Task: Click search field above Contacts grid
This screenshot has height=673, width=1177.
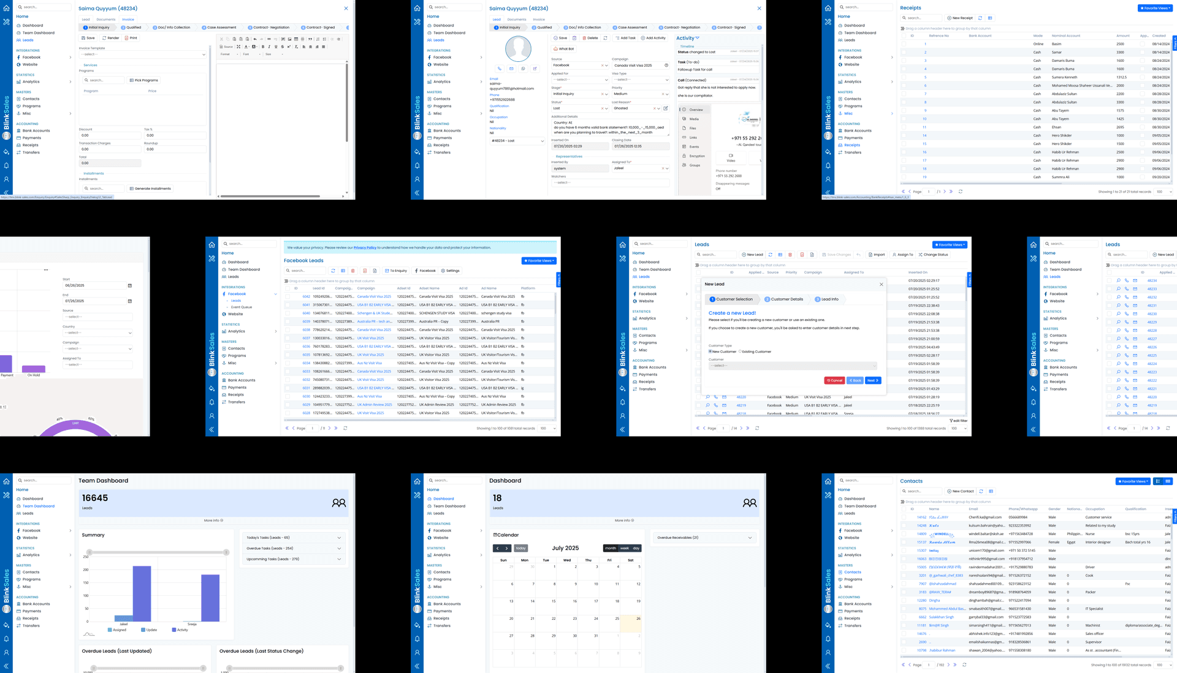Action: 921,491
